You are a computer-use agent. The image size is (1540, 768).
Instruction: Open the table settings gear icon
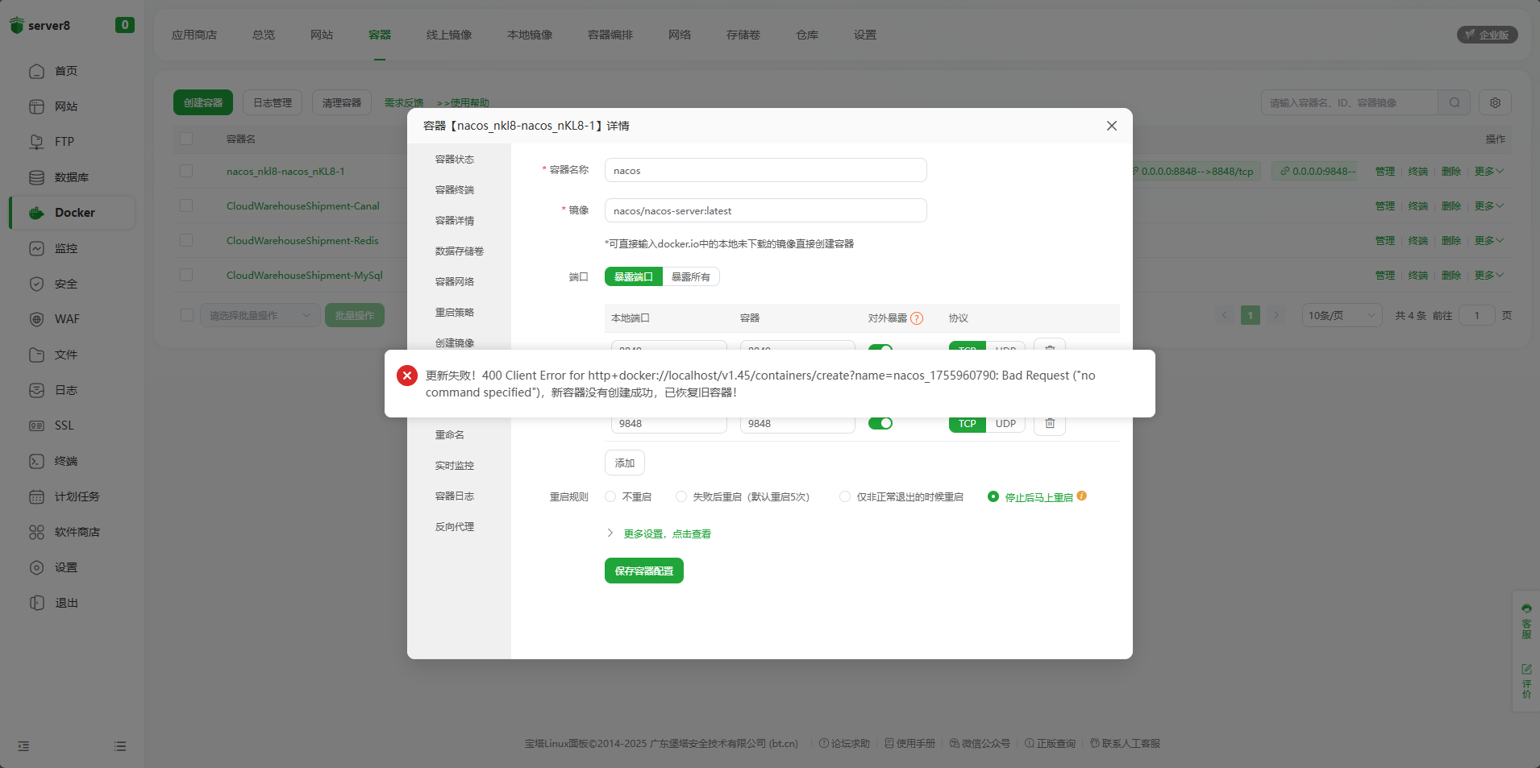pyautogui.click(x=1496, y=102)
